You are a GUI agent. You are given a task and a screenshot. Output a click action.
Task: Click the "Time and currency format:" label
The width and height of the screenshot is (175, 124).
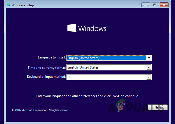47,68
